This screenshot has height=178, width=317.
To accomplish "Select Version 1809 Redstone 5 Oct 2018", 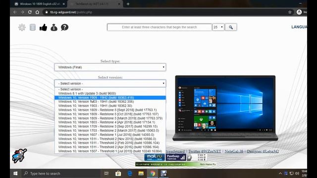I will (x=110, y=114).
